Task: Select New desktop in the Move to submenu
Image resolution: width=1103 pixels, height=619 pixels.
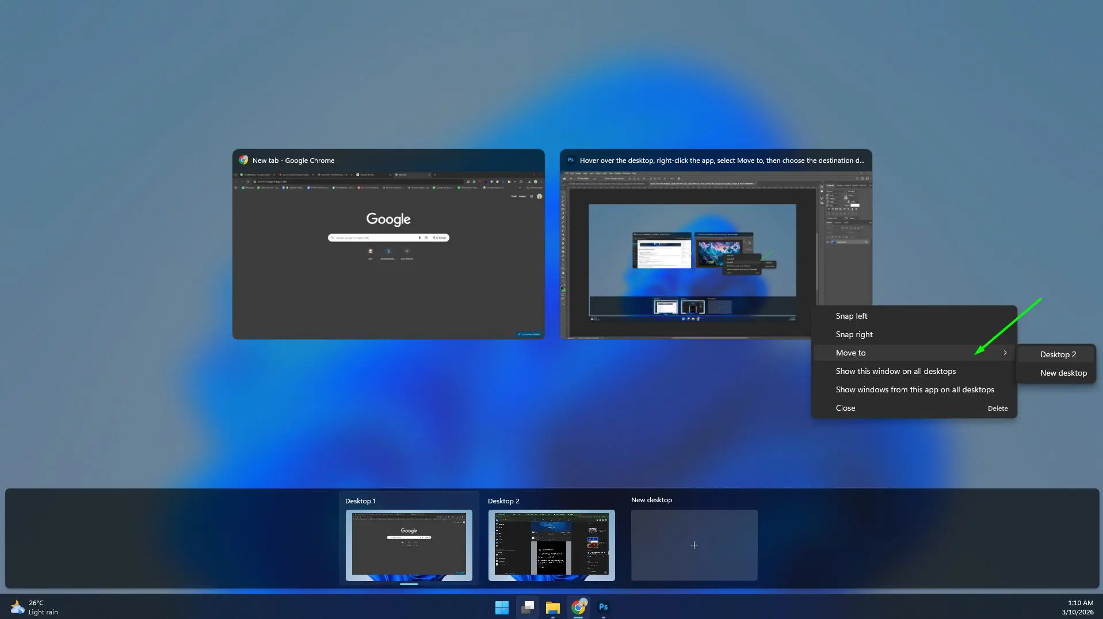Action: (x=1063, y=373)
